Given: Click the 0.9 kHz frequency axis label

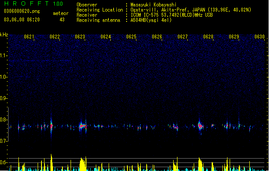Looking at the screenshot, I should coord(3,98).
